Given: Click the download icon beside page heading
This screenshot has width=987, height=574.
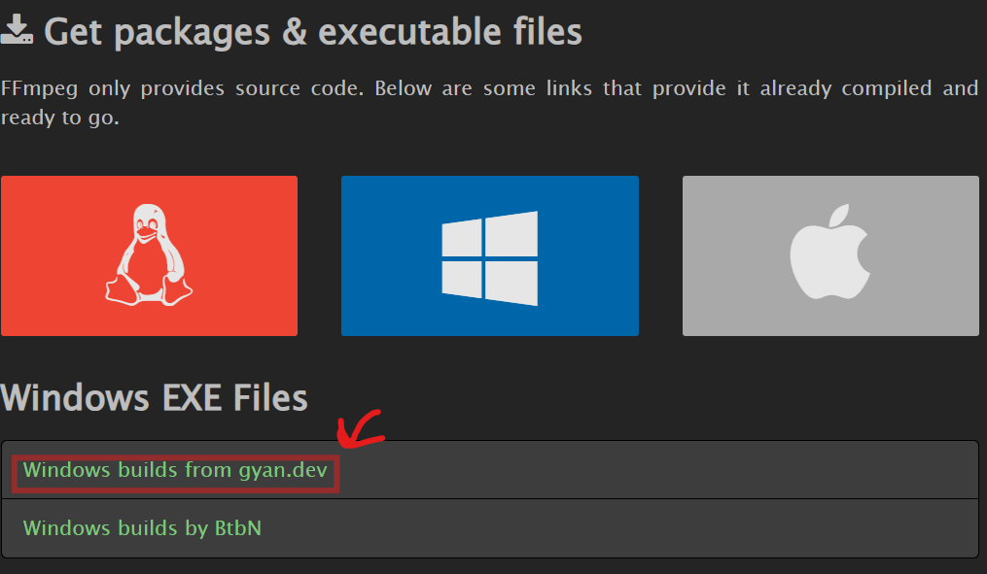Looking at the screenshot, I should tap(17, 30).
